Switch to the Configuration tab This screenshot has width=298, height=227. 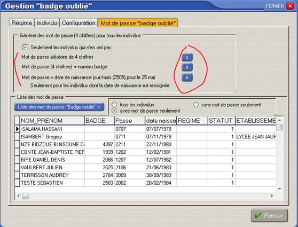79,23
